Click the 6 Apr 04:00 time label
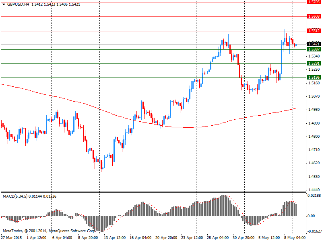Image resolution: width=322 pixels, height=241 pixels. (62, 238)
